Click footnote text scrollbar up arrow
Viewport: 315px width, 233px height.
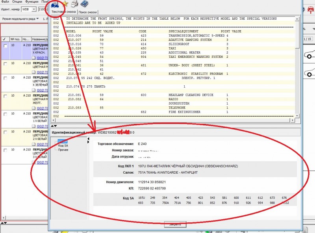click(297, 19)
